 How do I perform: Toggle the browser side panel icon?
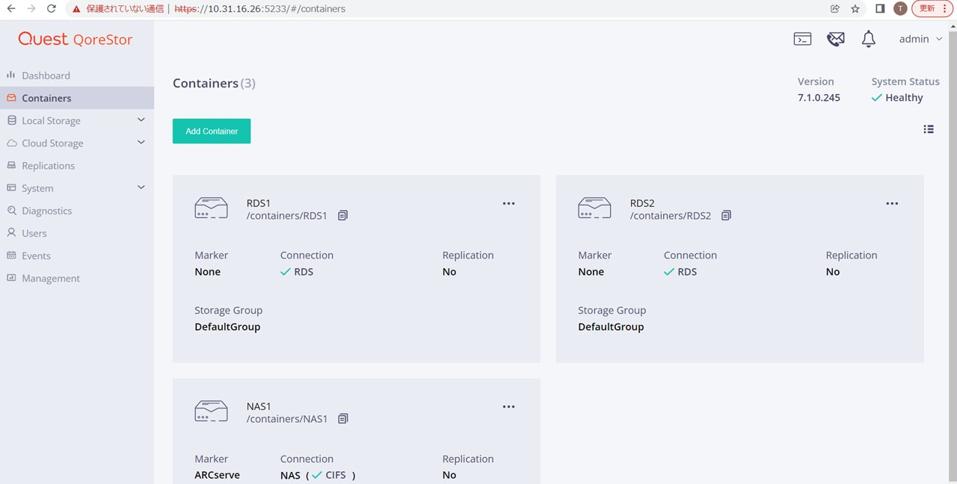pos(881,9)
